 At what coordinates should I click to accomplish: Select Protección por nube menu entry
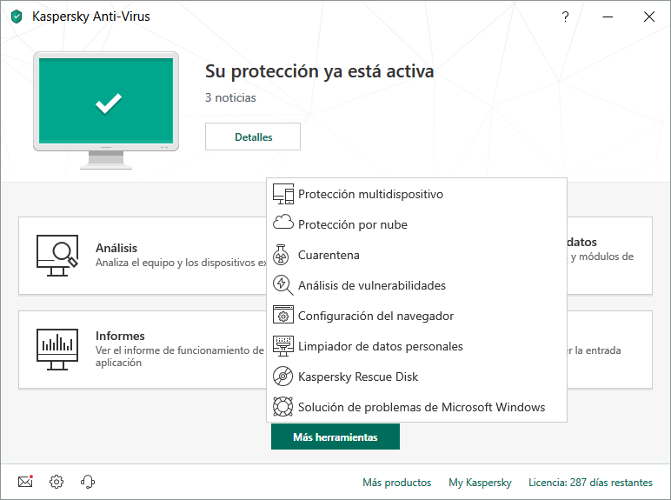[352, 224]
